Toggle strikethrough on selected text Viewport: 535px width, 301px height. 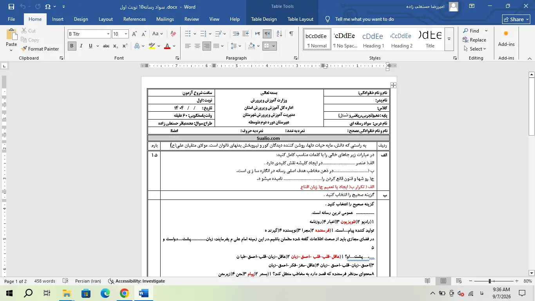[106, 46]
